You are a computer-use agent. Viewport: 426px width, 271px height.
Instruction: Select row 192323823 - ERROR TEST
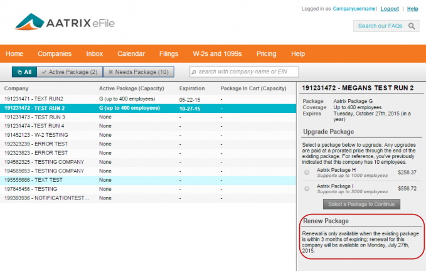click(x=148, y=153)
